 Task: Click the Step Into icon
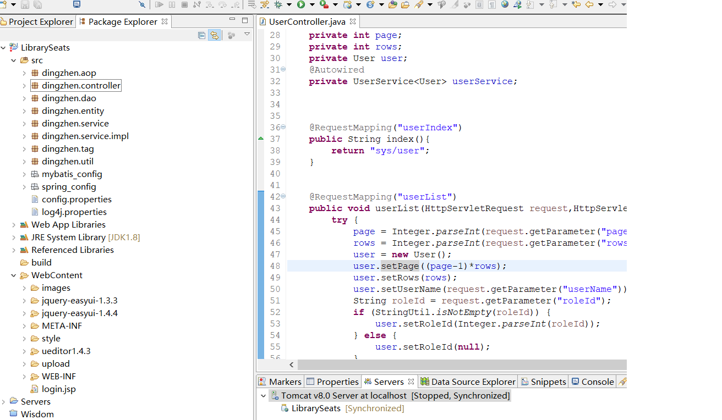click(x=209, y=4)
